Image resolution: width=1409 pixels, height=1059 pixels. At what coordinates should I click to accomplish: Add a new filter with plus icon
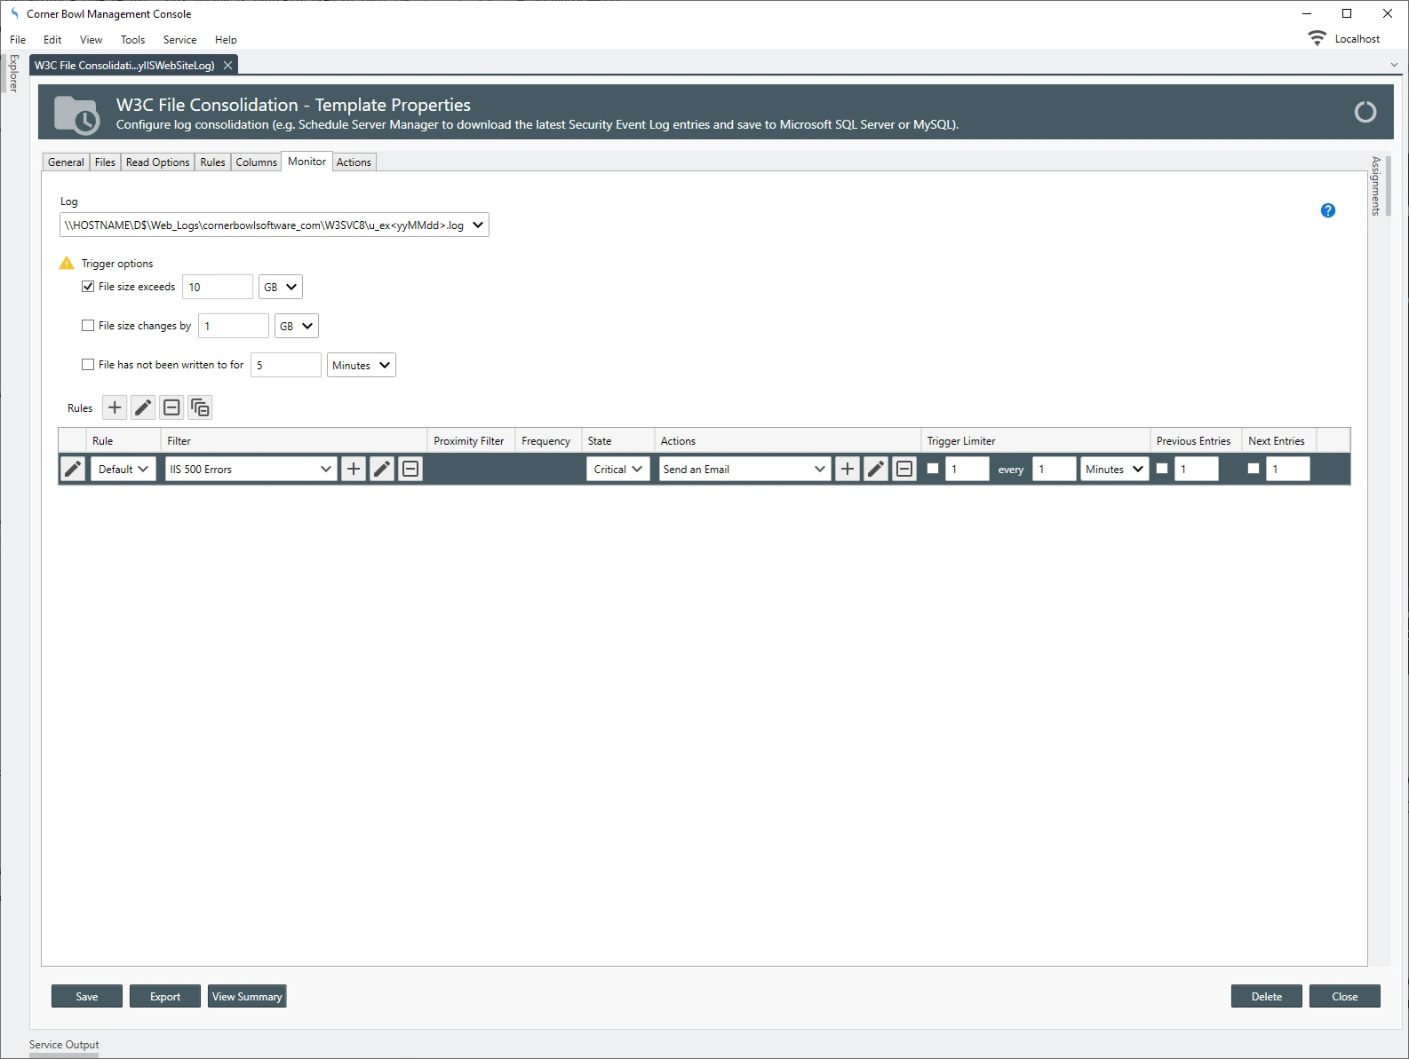point(354,469)
